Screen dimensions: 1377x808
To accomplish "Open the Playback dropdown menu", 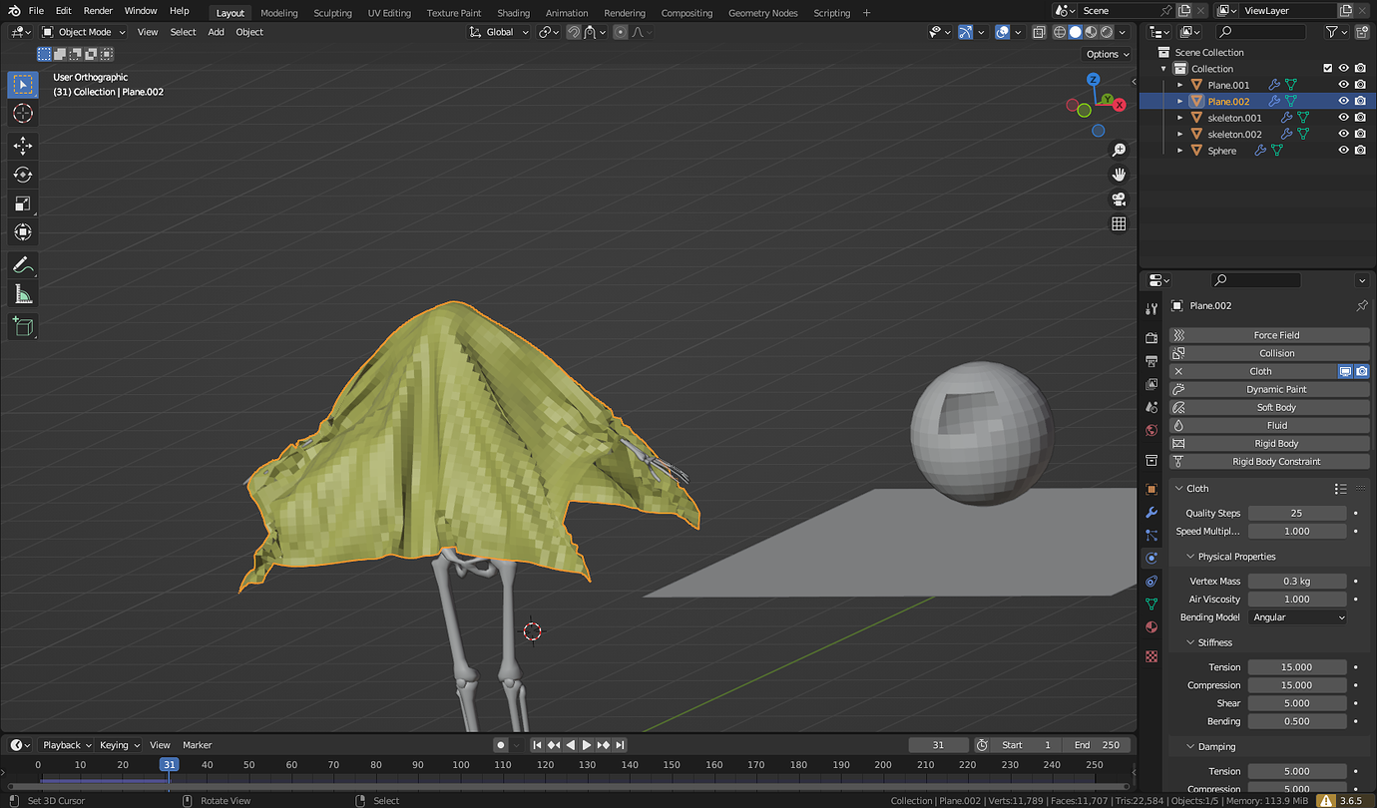I will (67, 745).
